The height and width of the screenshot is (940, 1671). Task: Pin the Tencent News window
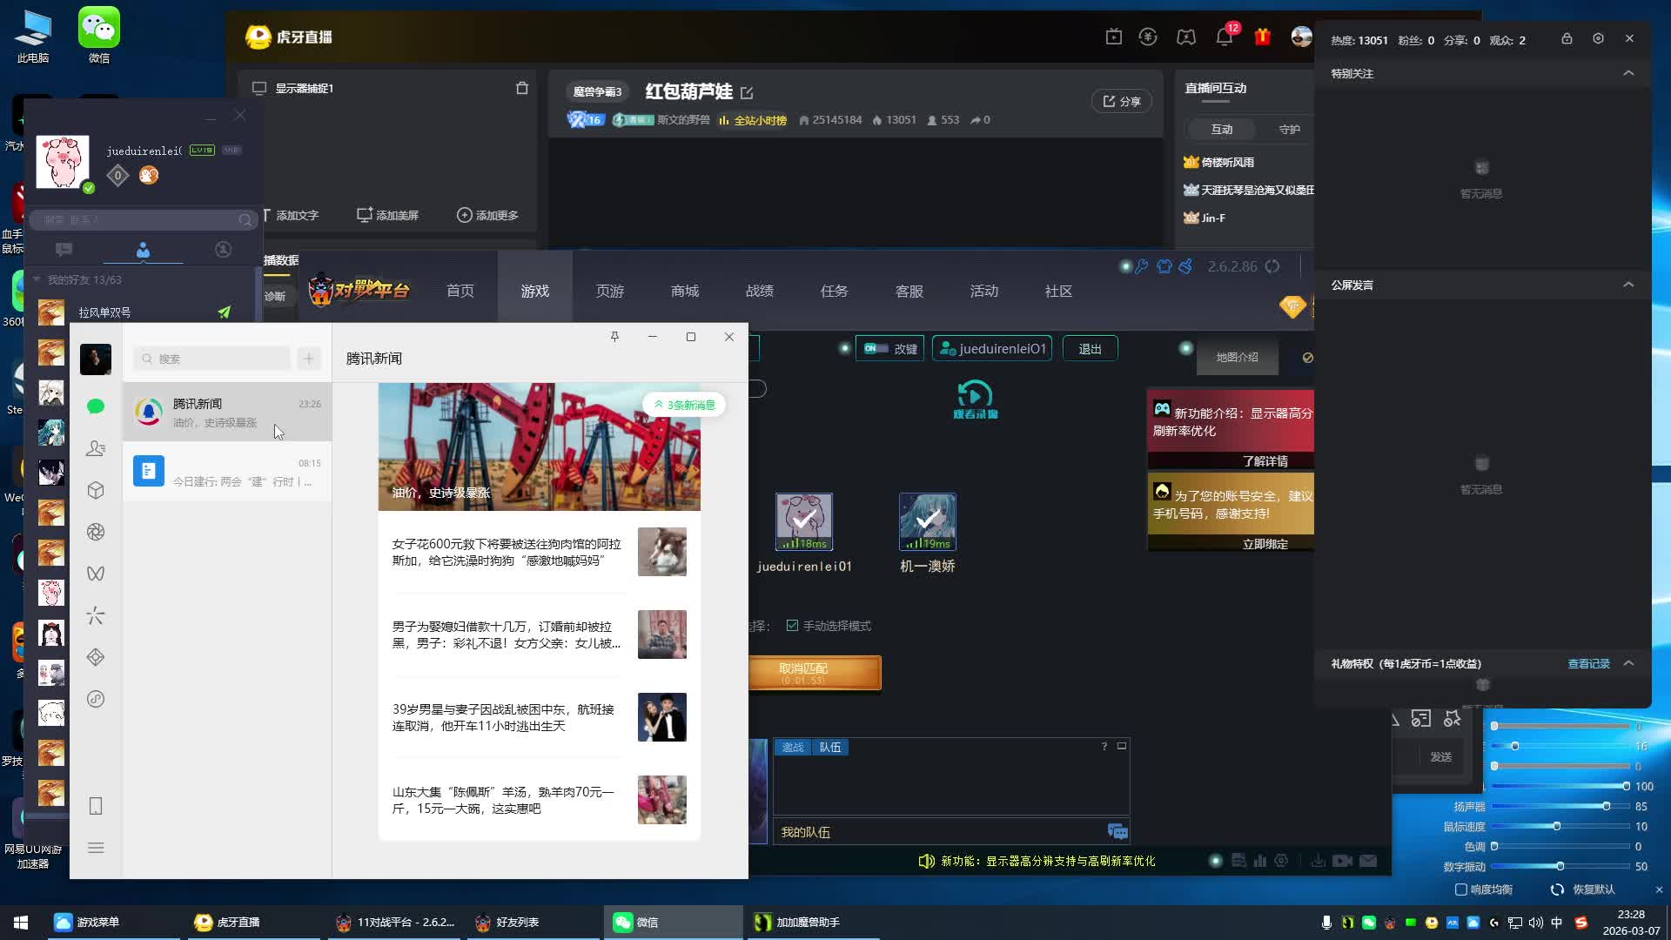(614, 337)
